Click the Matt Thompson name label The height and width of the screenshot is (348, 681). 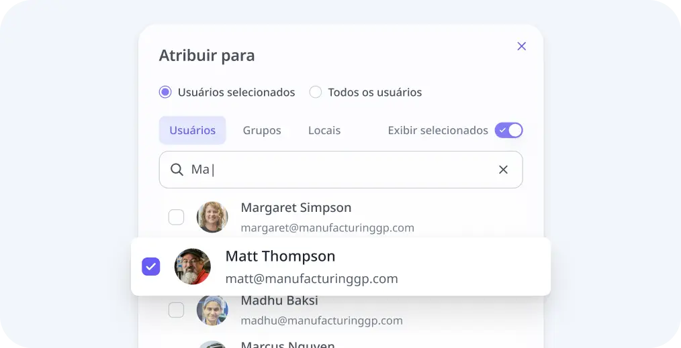280,256
